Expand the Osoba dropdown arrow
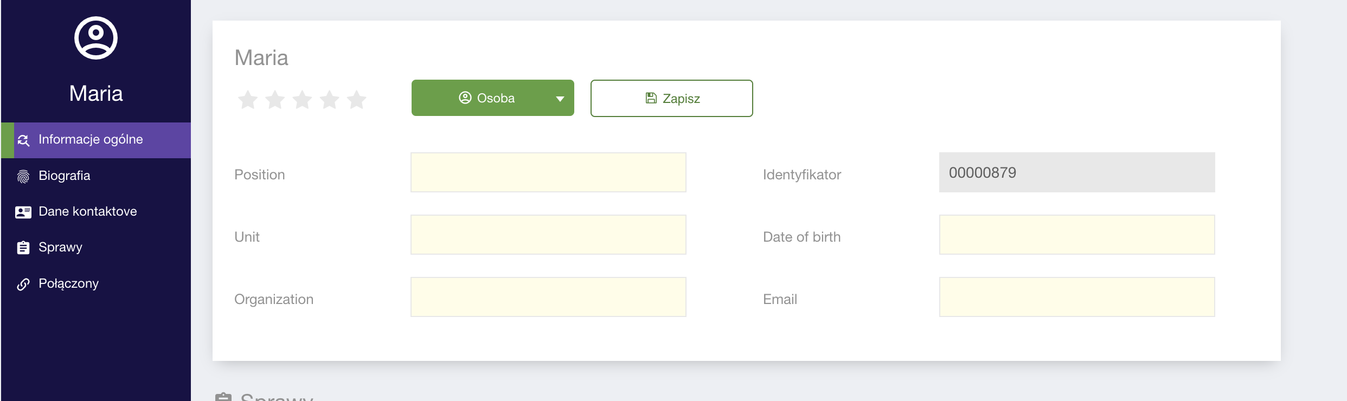Screen dimensions: 1347x401 tap(560, 99)
